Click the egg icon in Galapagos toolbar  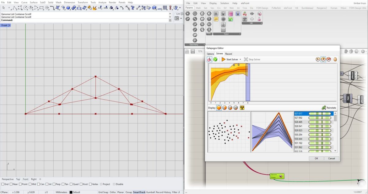(x=335, y=59)
